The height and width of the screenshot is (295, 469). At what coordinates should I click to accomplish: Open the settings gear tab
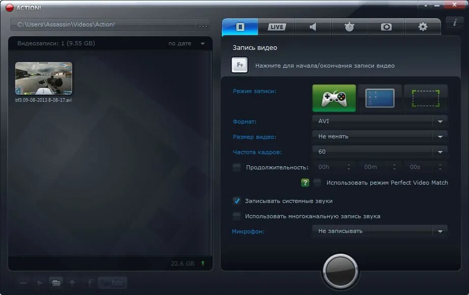click(x=423, y=27)
